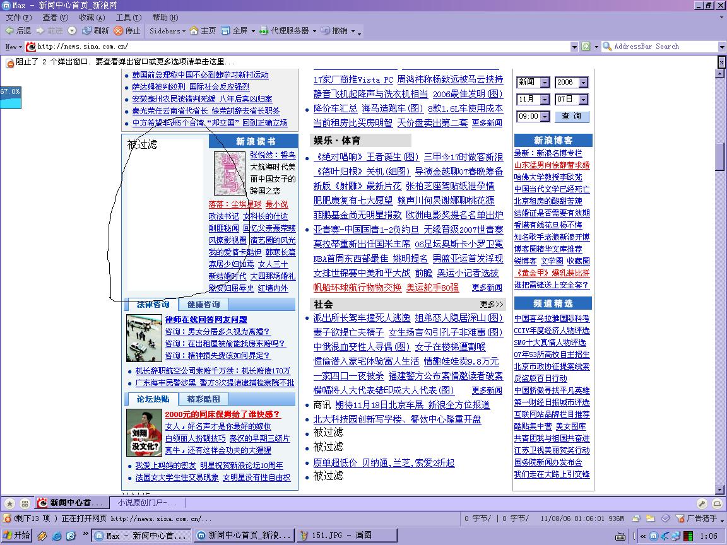Go back with the 后退 button
This screenshot has width=727, height=545.
tap(18, 30)
